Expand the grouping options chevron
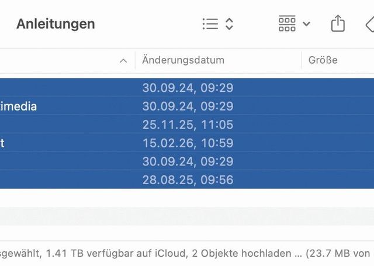 pyautogui.click(x=307, y=25)
